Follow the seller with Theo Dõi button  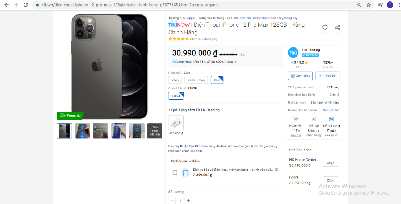327,76
